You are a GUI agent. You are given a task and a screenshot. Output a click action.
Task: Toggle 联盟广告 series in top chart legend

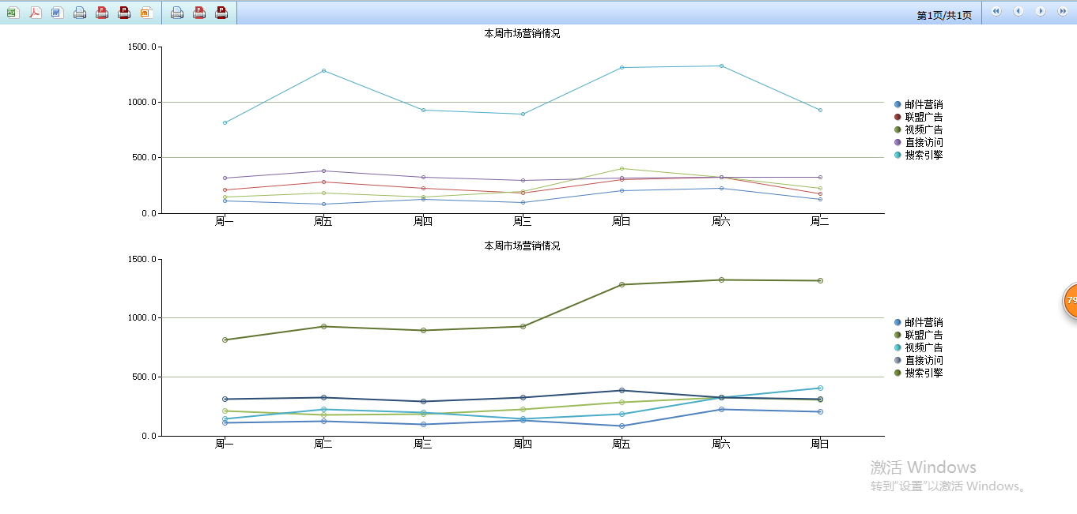(x=918, y=117)
